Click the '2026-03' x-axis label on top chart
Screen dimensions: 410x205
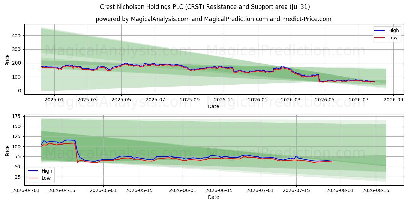[291, 100]
